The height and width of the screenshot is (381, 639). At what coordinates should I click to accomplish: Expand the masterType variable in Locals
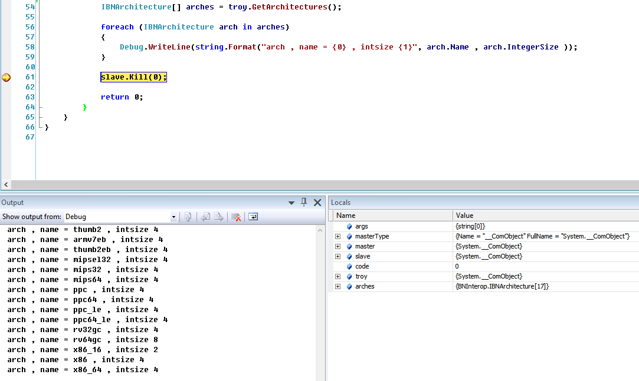338,236
